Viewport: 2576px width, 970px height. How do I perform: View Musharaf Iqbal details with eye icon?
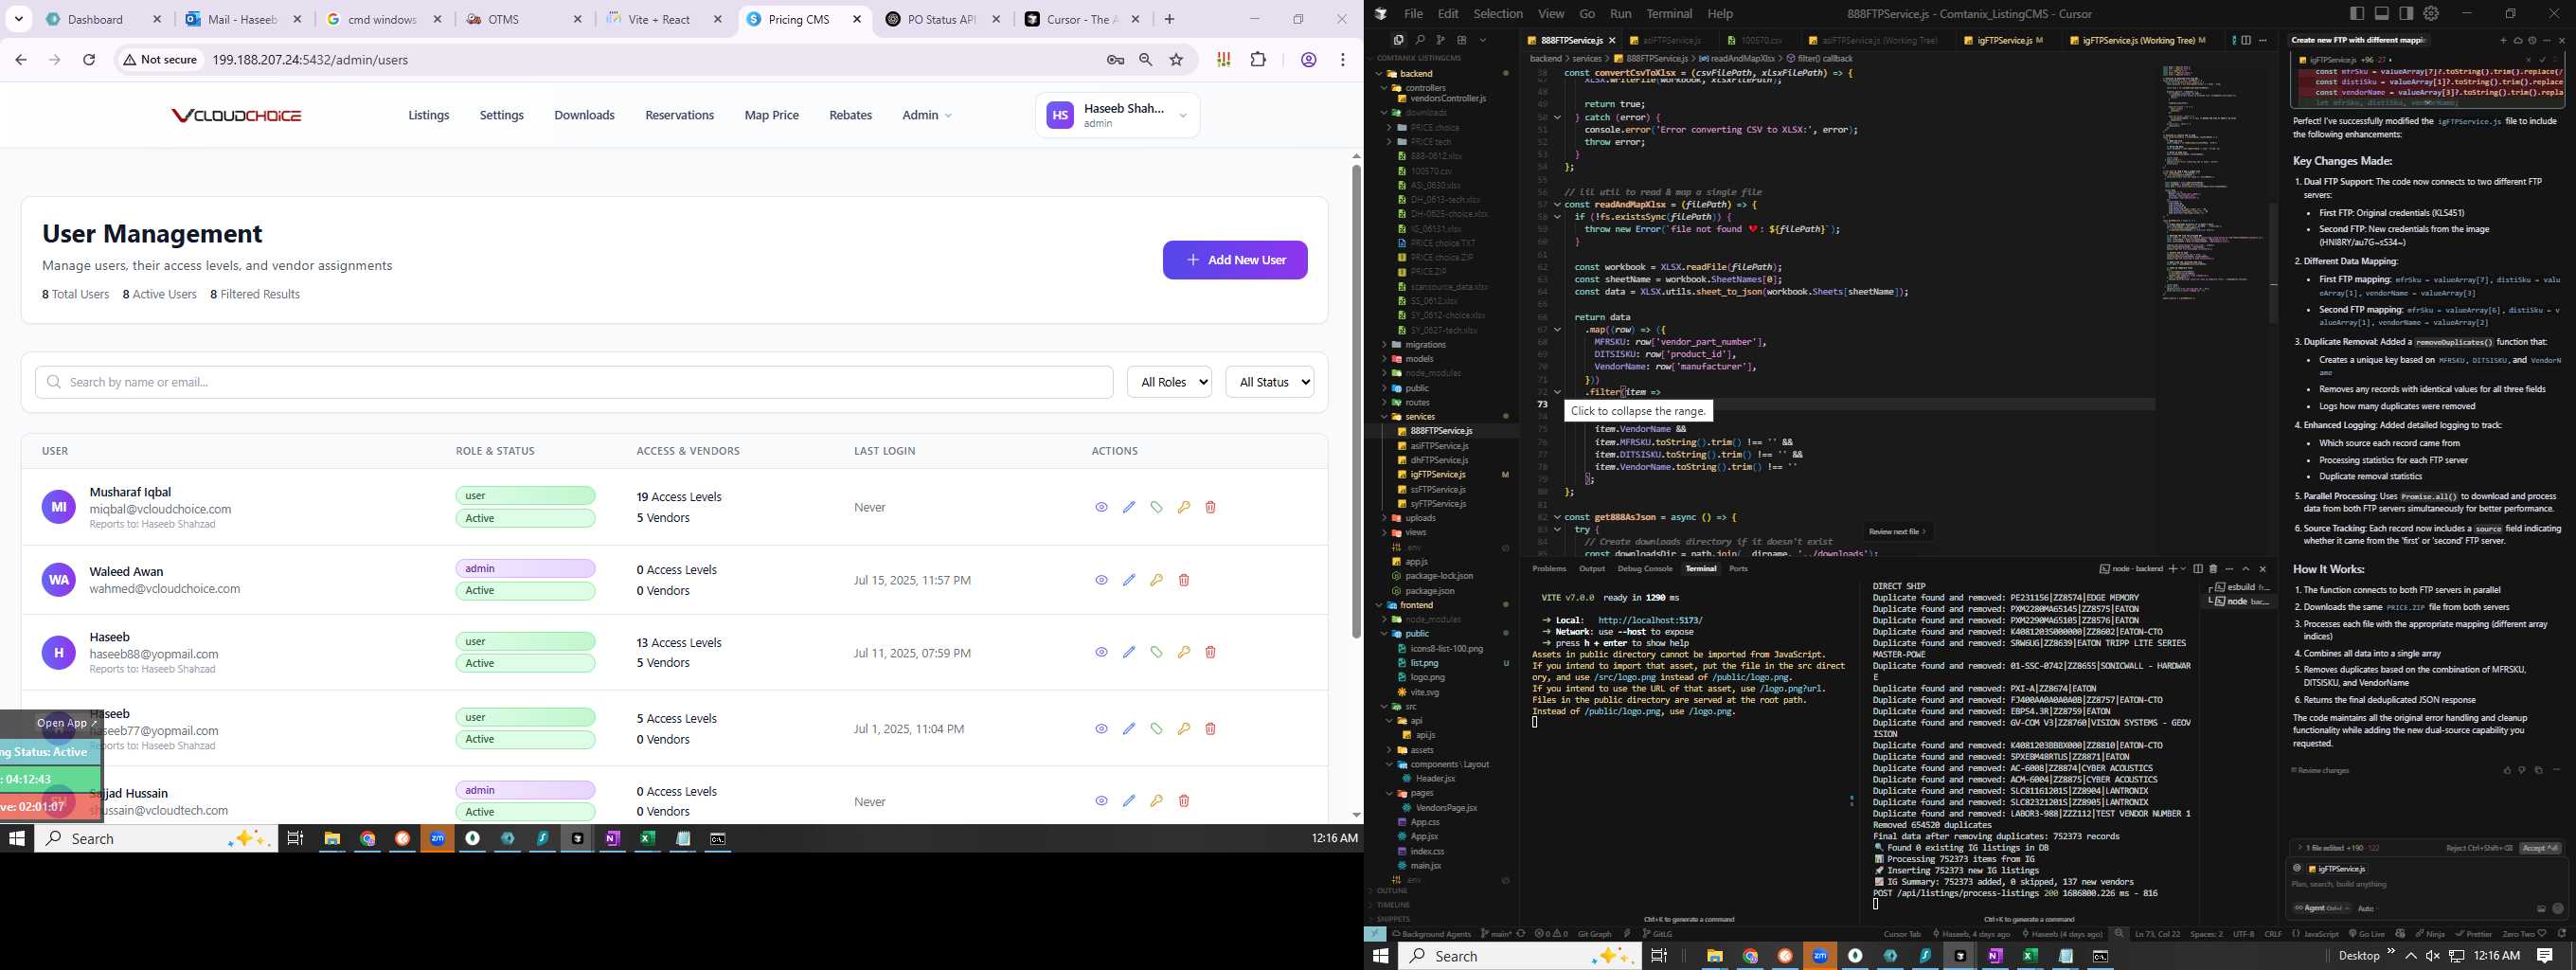pyautogui.click(x=1101, y=507)
